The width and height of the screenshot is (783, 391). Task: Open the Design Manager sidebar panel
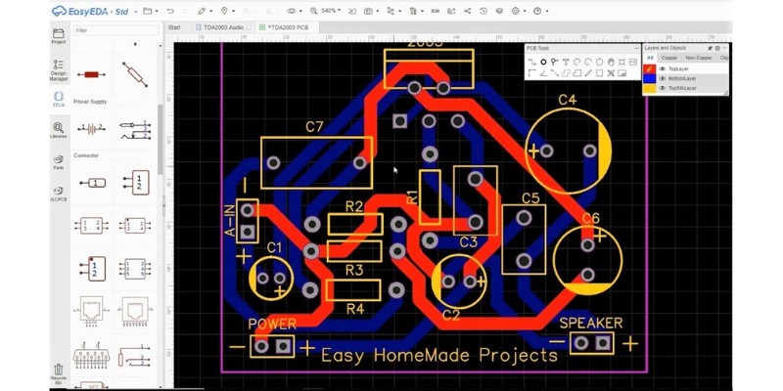click(59, 70)
